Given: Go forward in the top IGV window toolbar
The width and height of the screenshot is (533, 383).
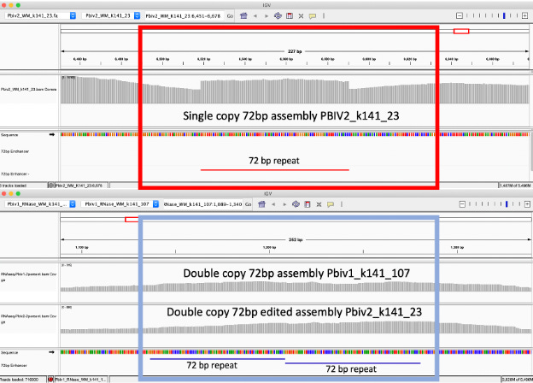Looking at the screenshot, I should [266, 16].
